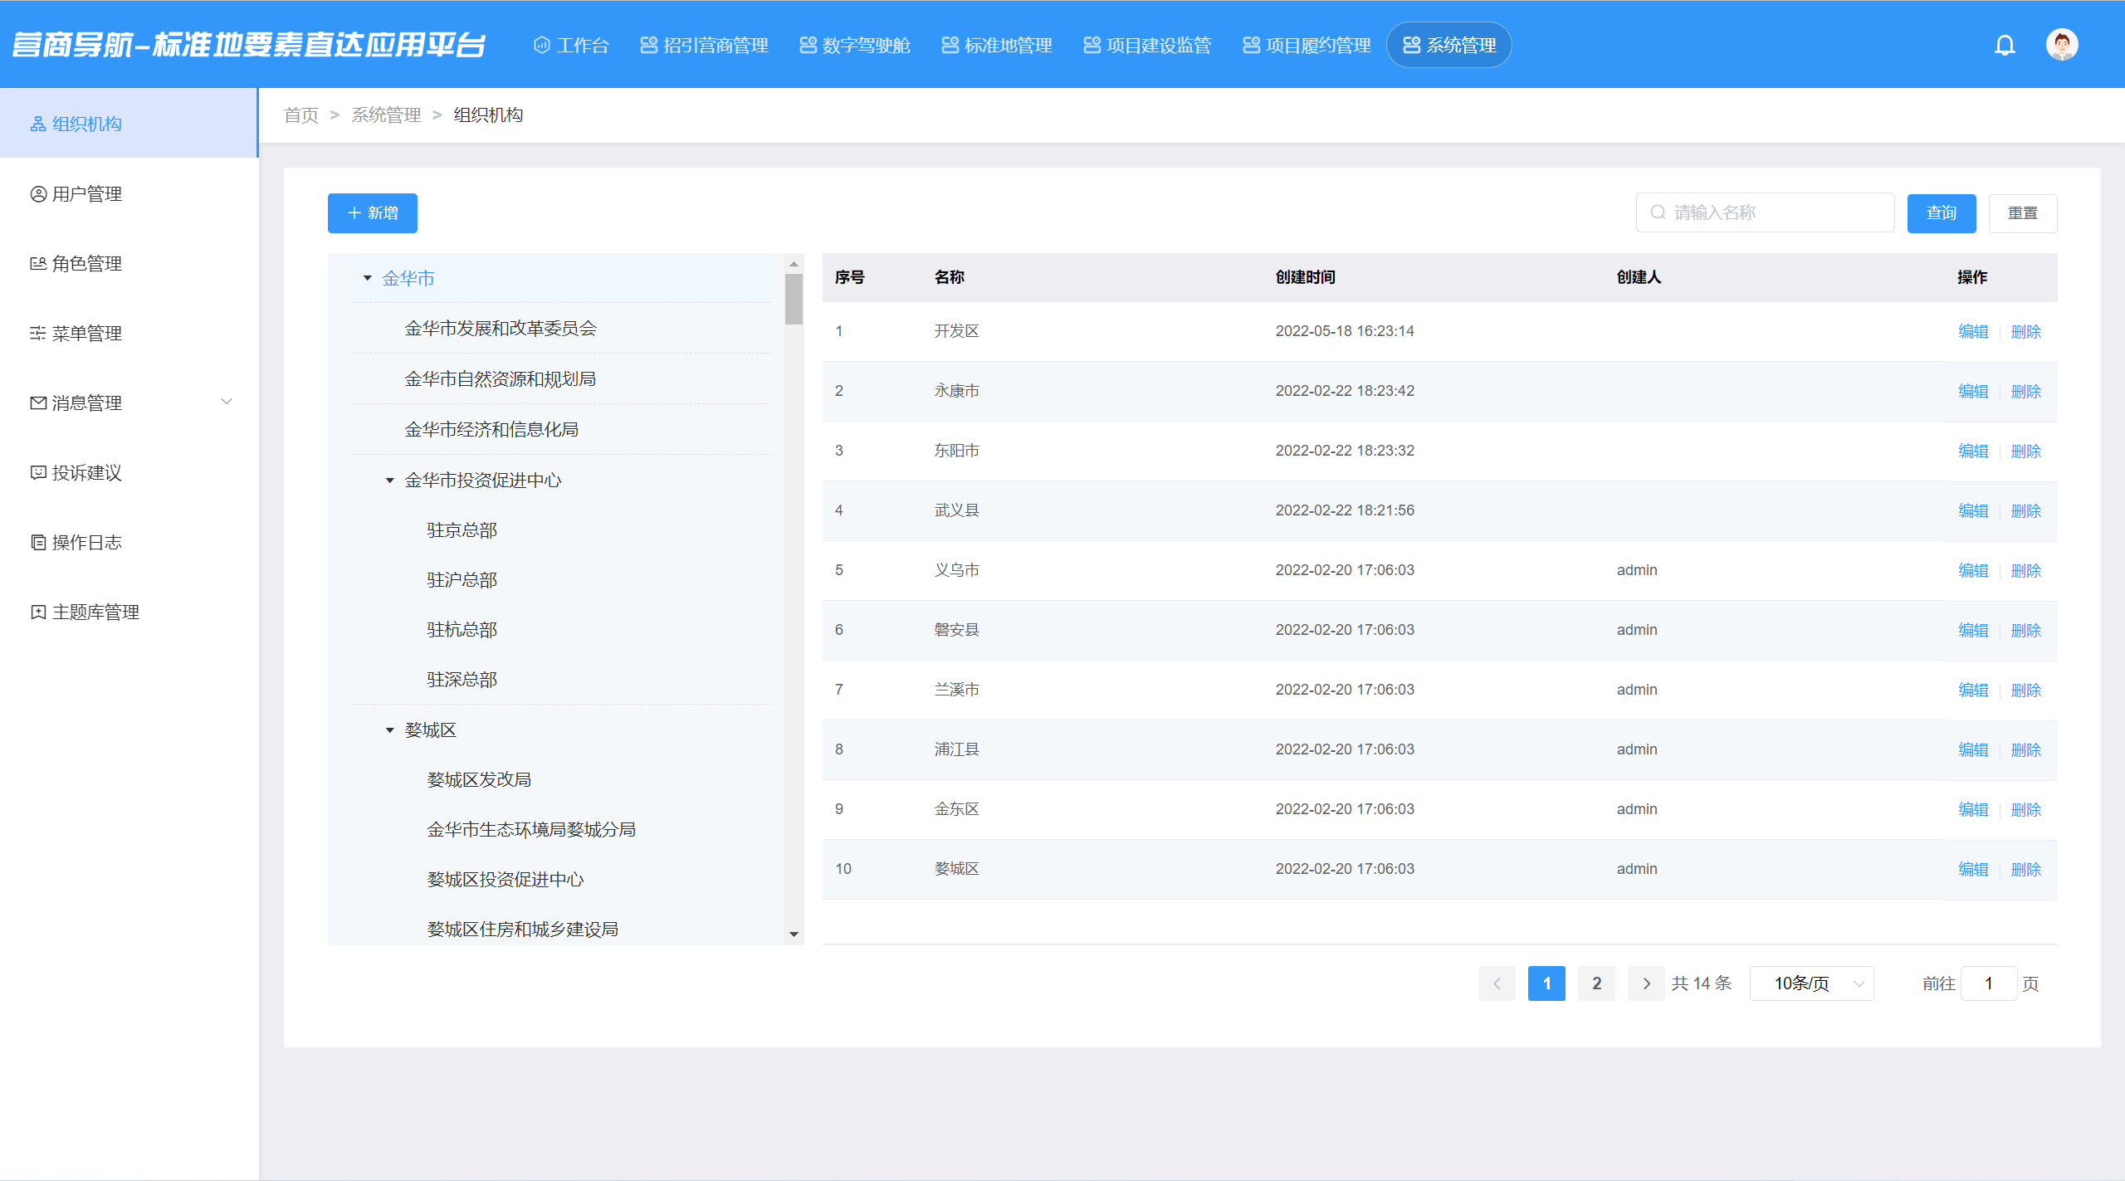The width and height of the screenshot is (2125, 1181).
Task: Open the notification bell
Action: 2005,45
